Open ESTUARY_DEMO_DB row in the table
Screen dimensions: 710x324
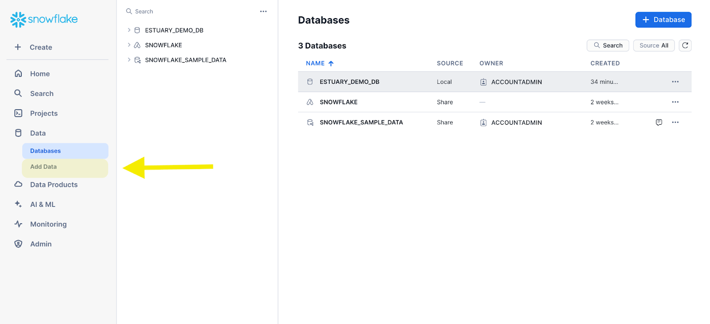tap(495, 82)
